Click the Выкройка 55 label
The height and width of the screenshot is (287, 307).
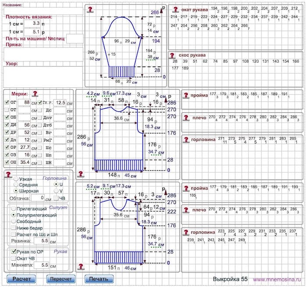[x=230, y=279]
